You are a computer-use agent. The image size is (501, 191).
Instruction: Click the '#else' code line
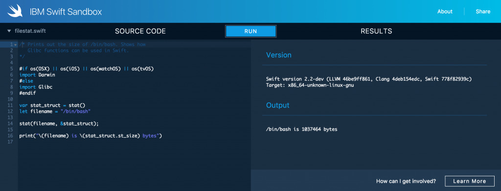click(x=26, y=81)
